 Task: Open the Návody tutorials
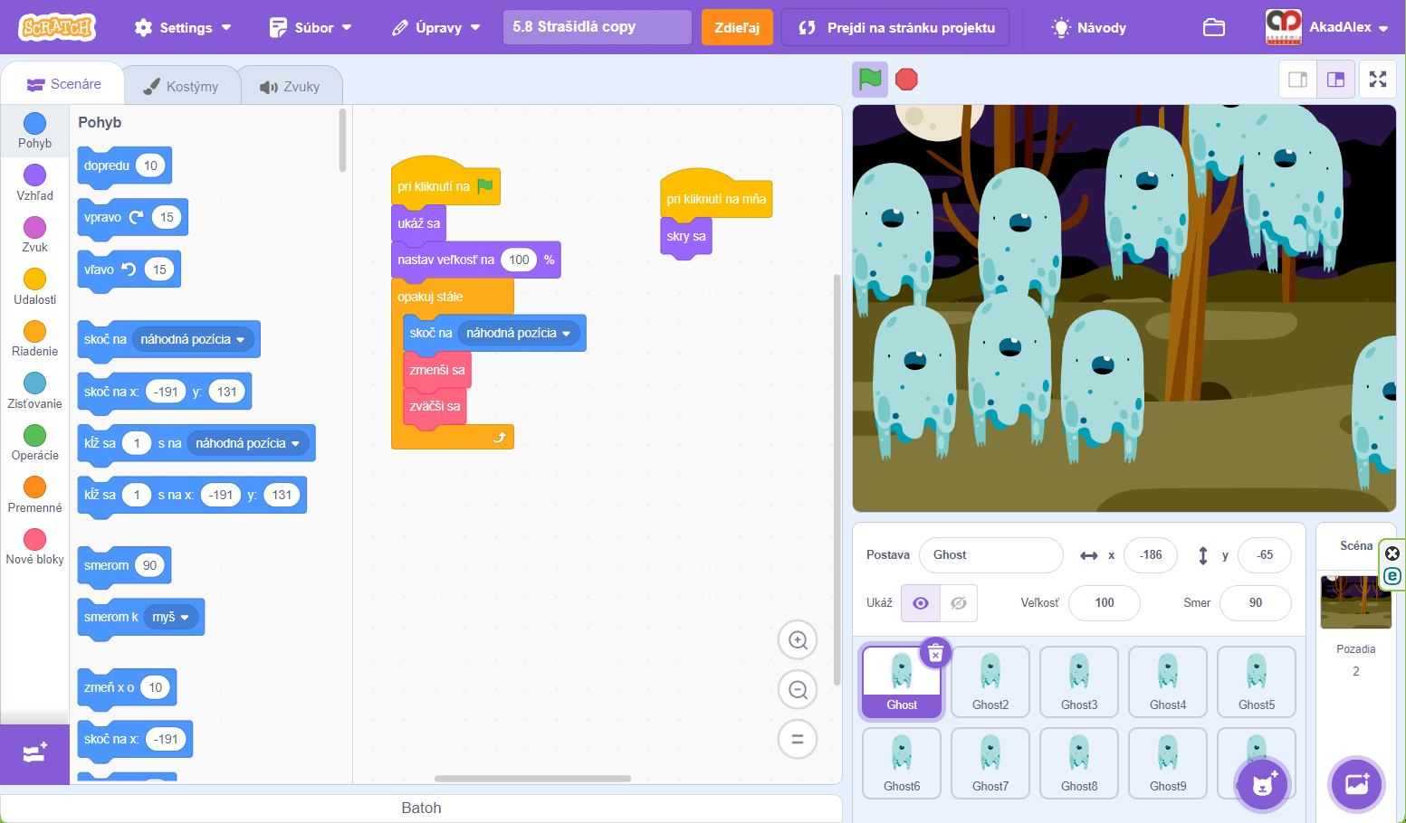pos(1089,27)
